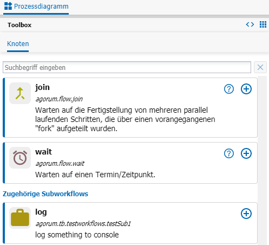Click the Toolbox panel header

[19, 25]
